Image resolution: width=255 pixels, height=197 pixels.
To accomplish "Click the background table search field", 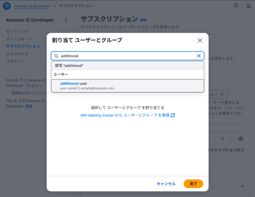I will 227,128.
